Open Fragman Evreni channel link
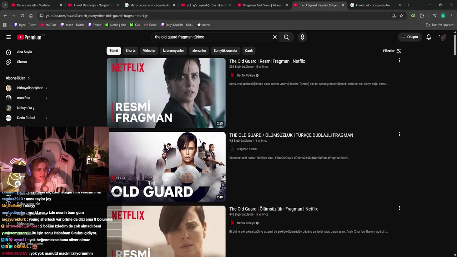Image resolution: width=457 pixels, height=257 pixels. point(247,149)
